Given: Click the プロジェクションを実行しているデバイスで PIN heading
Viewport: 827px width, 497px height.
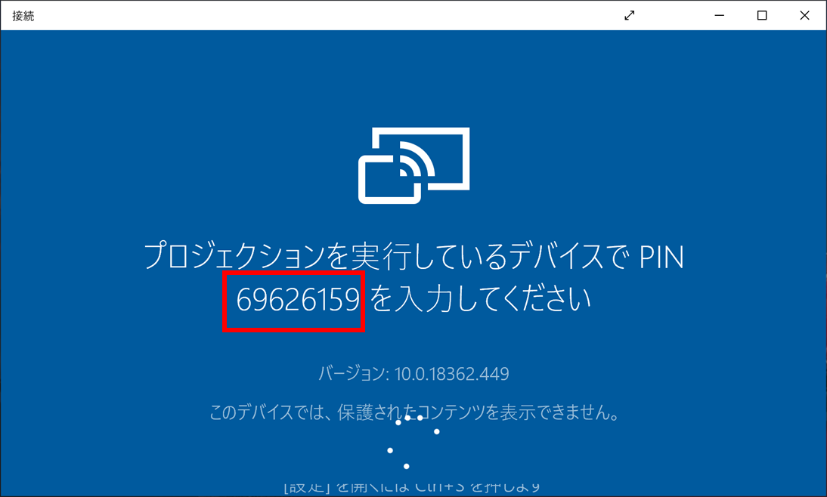Looking at the screenshot, I should pyautogui.click(x=414, y=256).
